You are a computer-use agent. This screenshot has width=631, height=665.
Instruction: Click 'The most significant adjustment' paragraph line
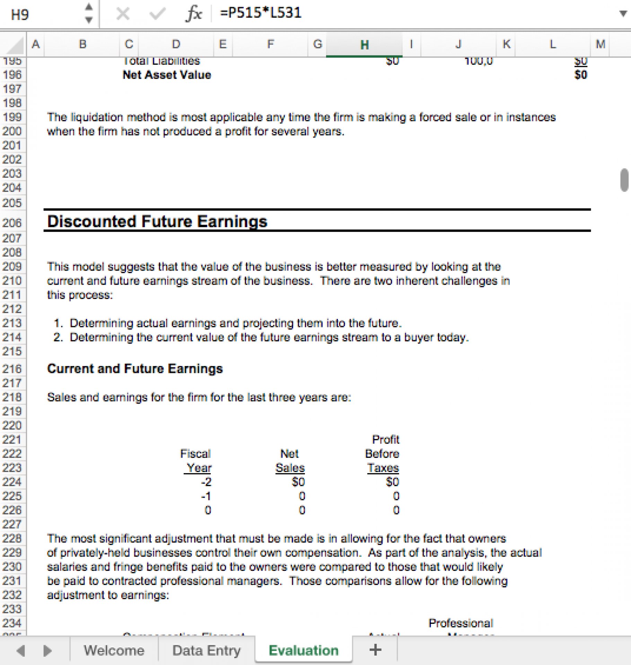pos(277,539)
